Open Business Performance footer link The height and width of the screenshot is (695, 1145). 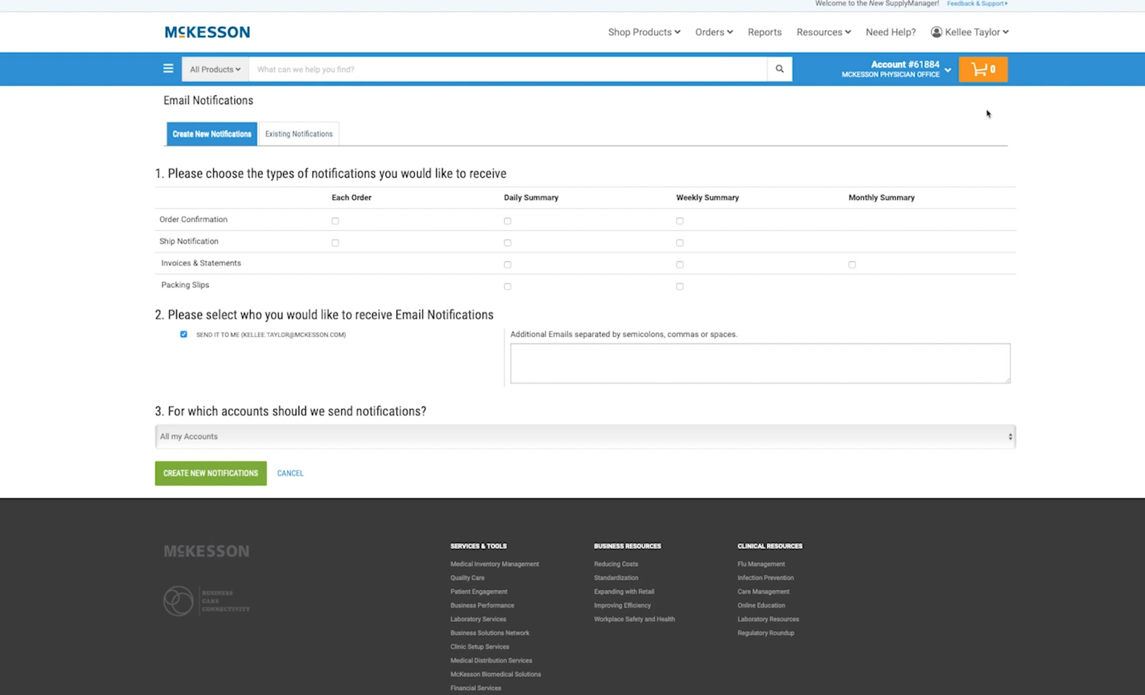point(482,605)
